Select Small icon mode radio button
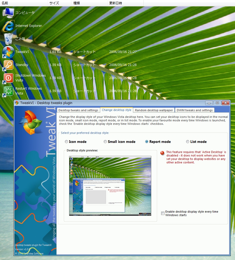This screenshot has height=260, width=235. coord(105,142)
